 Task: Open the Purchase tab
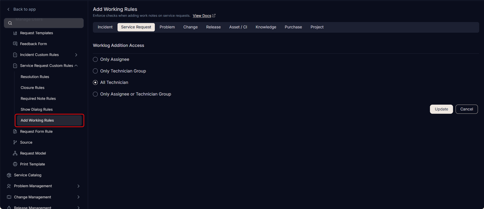coord(293,27)
